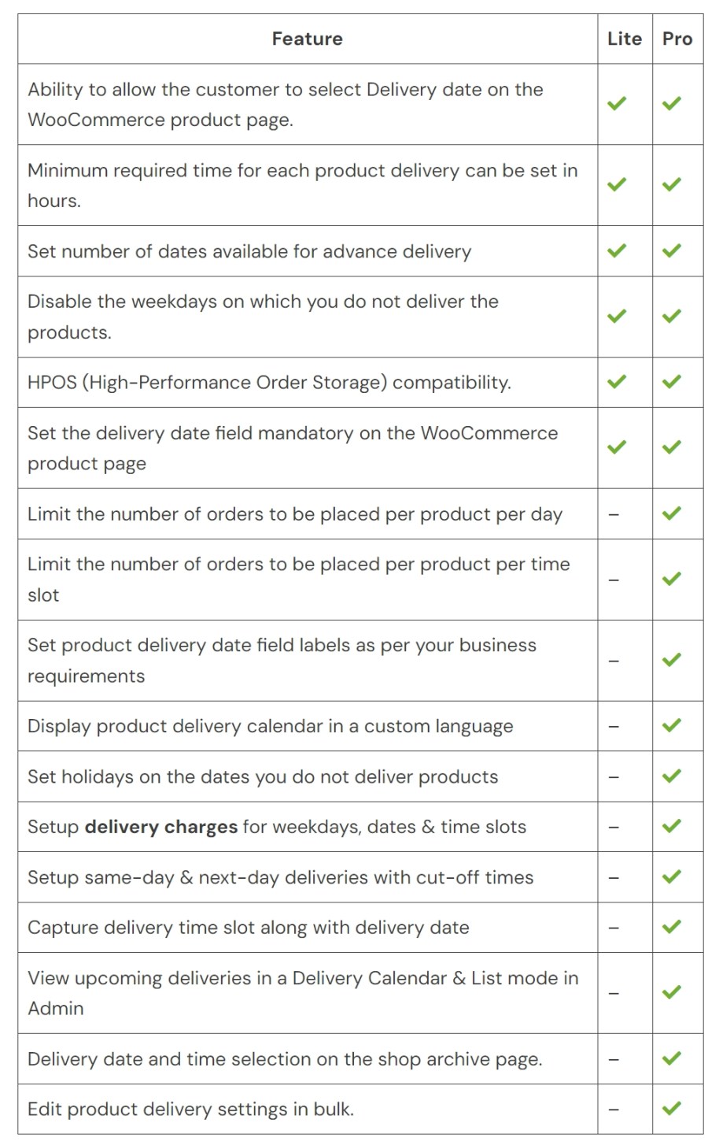The height and width of the screenshot is (1145, 708).
Task: Click "HPOS (High-Performance Order Storage) compatibility" text
Action: click(269, 383)
